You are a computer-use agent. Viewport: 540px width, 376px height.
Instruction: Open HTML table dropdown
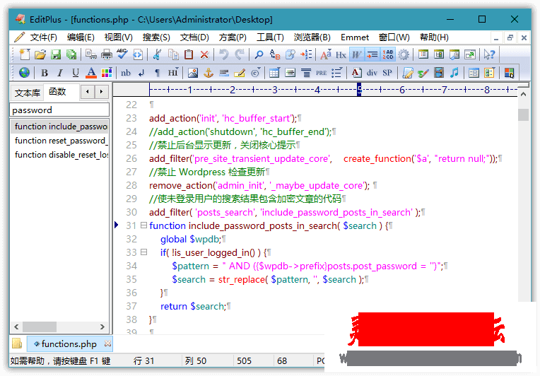pos(275,73)
